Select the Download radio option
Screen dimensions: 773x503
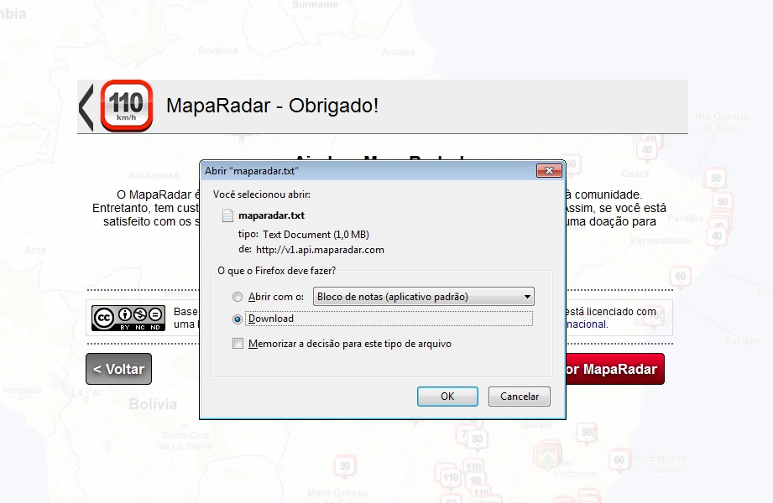tap(238, 319)
